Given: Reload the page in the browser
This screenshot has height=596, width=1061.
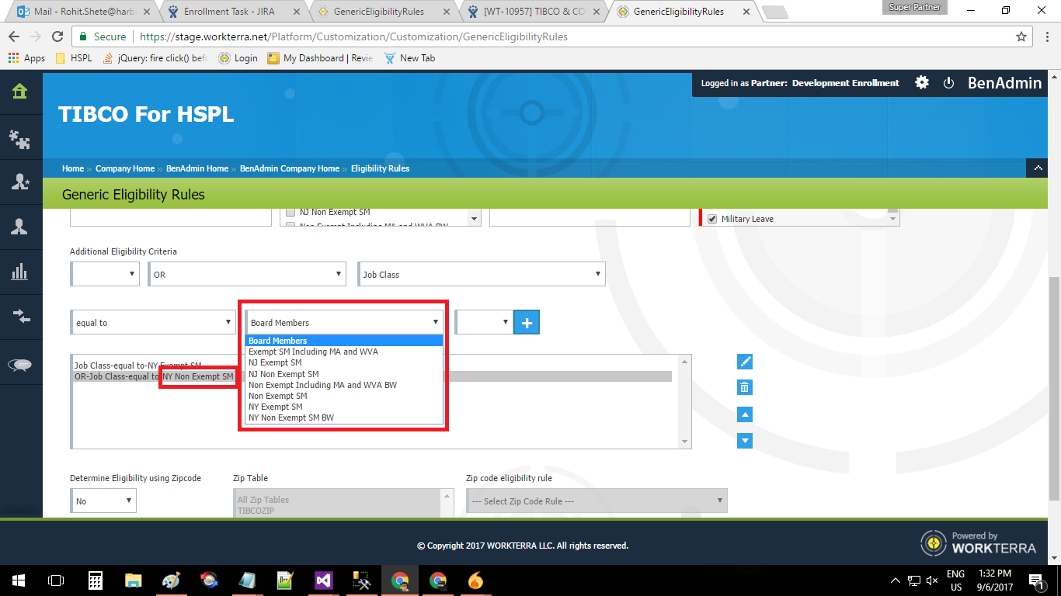Looking at the screenshot, I should point(57,36).
